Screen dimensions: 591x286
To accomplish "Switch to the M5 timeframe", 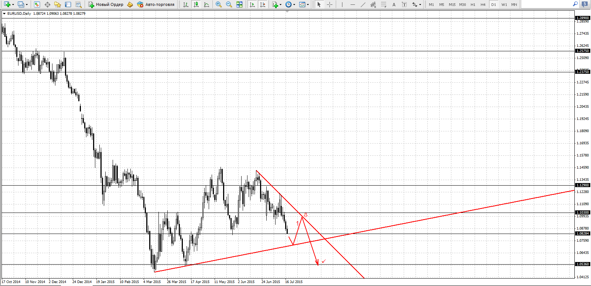I will [x=442, y=4].
